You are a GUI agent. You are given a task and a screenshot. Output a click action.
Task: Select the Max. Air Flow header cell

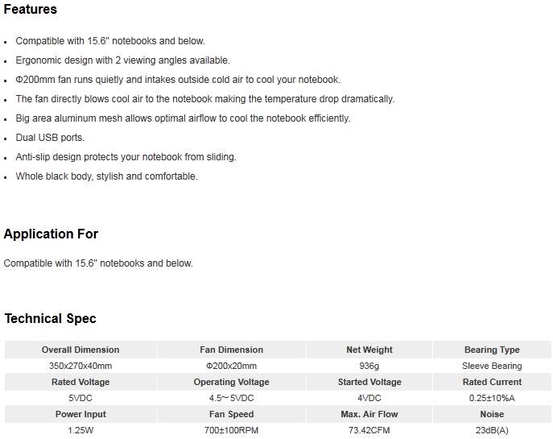(369, 414)
